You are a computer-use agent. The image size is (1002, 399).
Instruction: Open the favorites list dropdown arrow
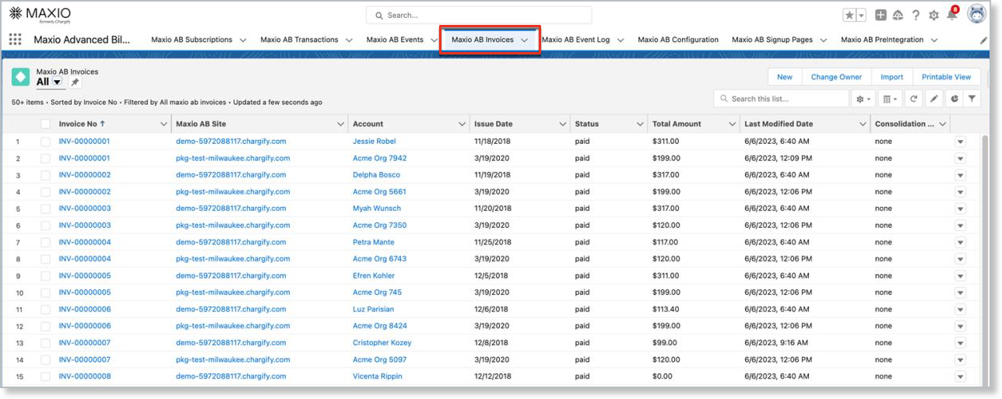[861, 15]
